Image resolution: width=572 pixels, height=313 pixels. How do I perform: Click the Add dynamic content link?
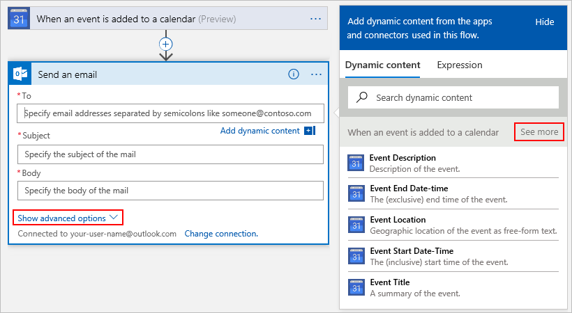[x=259, y=130]
